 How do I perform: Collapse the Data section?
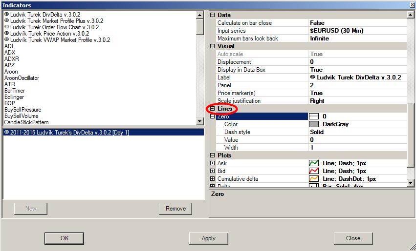coord(212,15)
